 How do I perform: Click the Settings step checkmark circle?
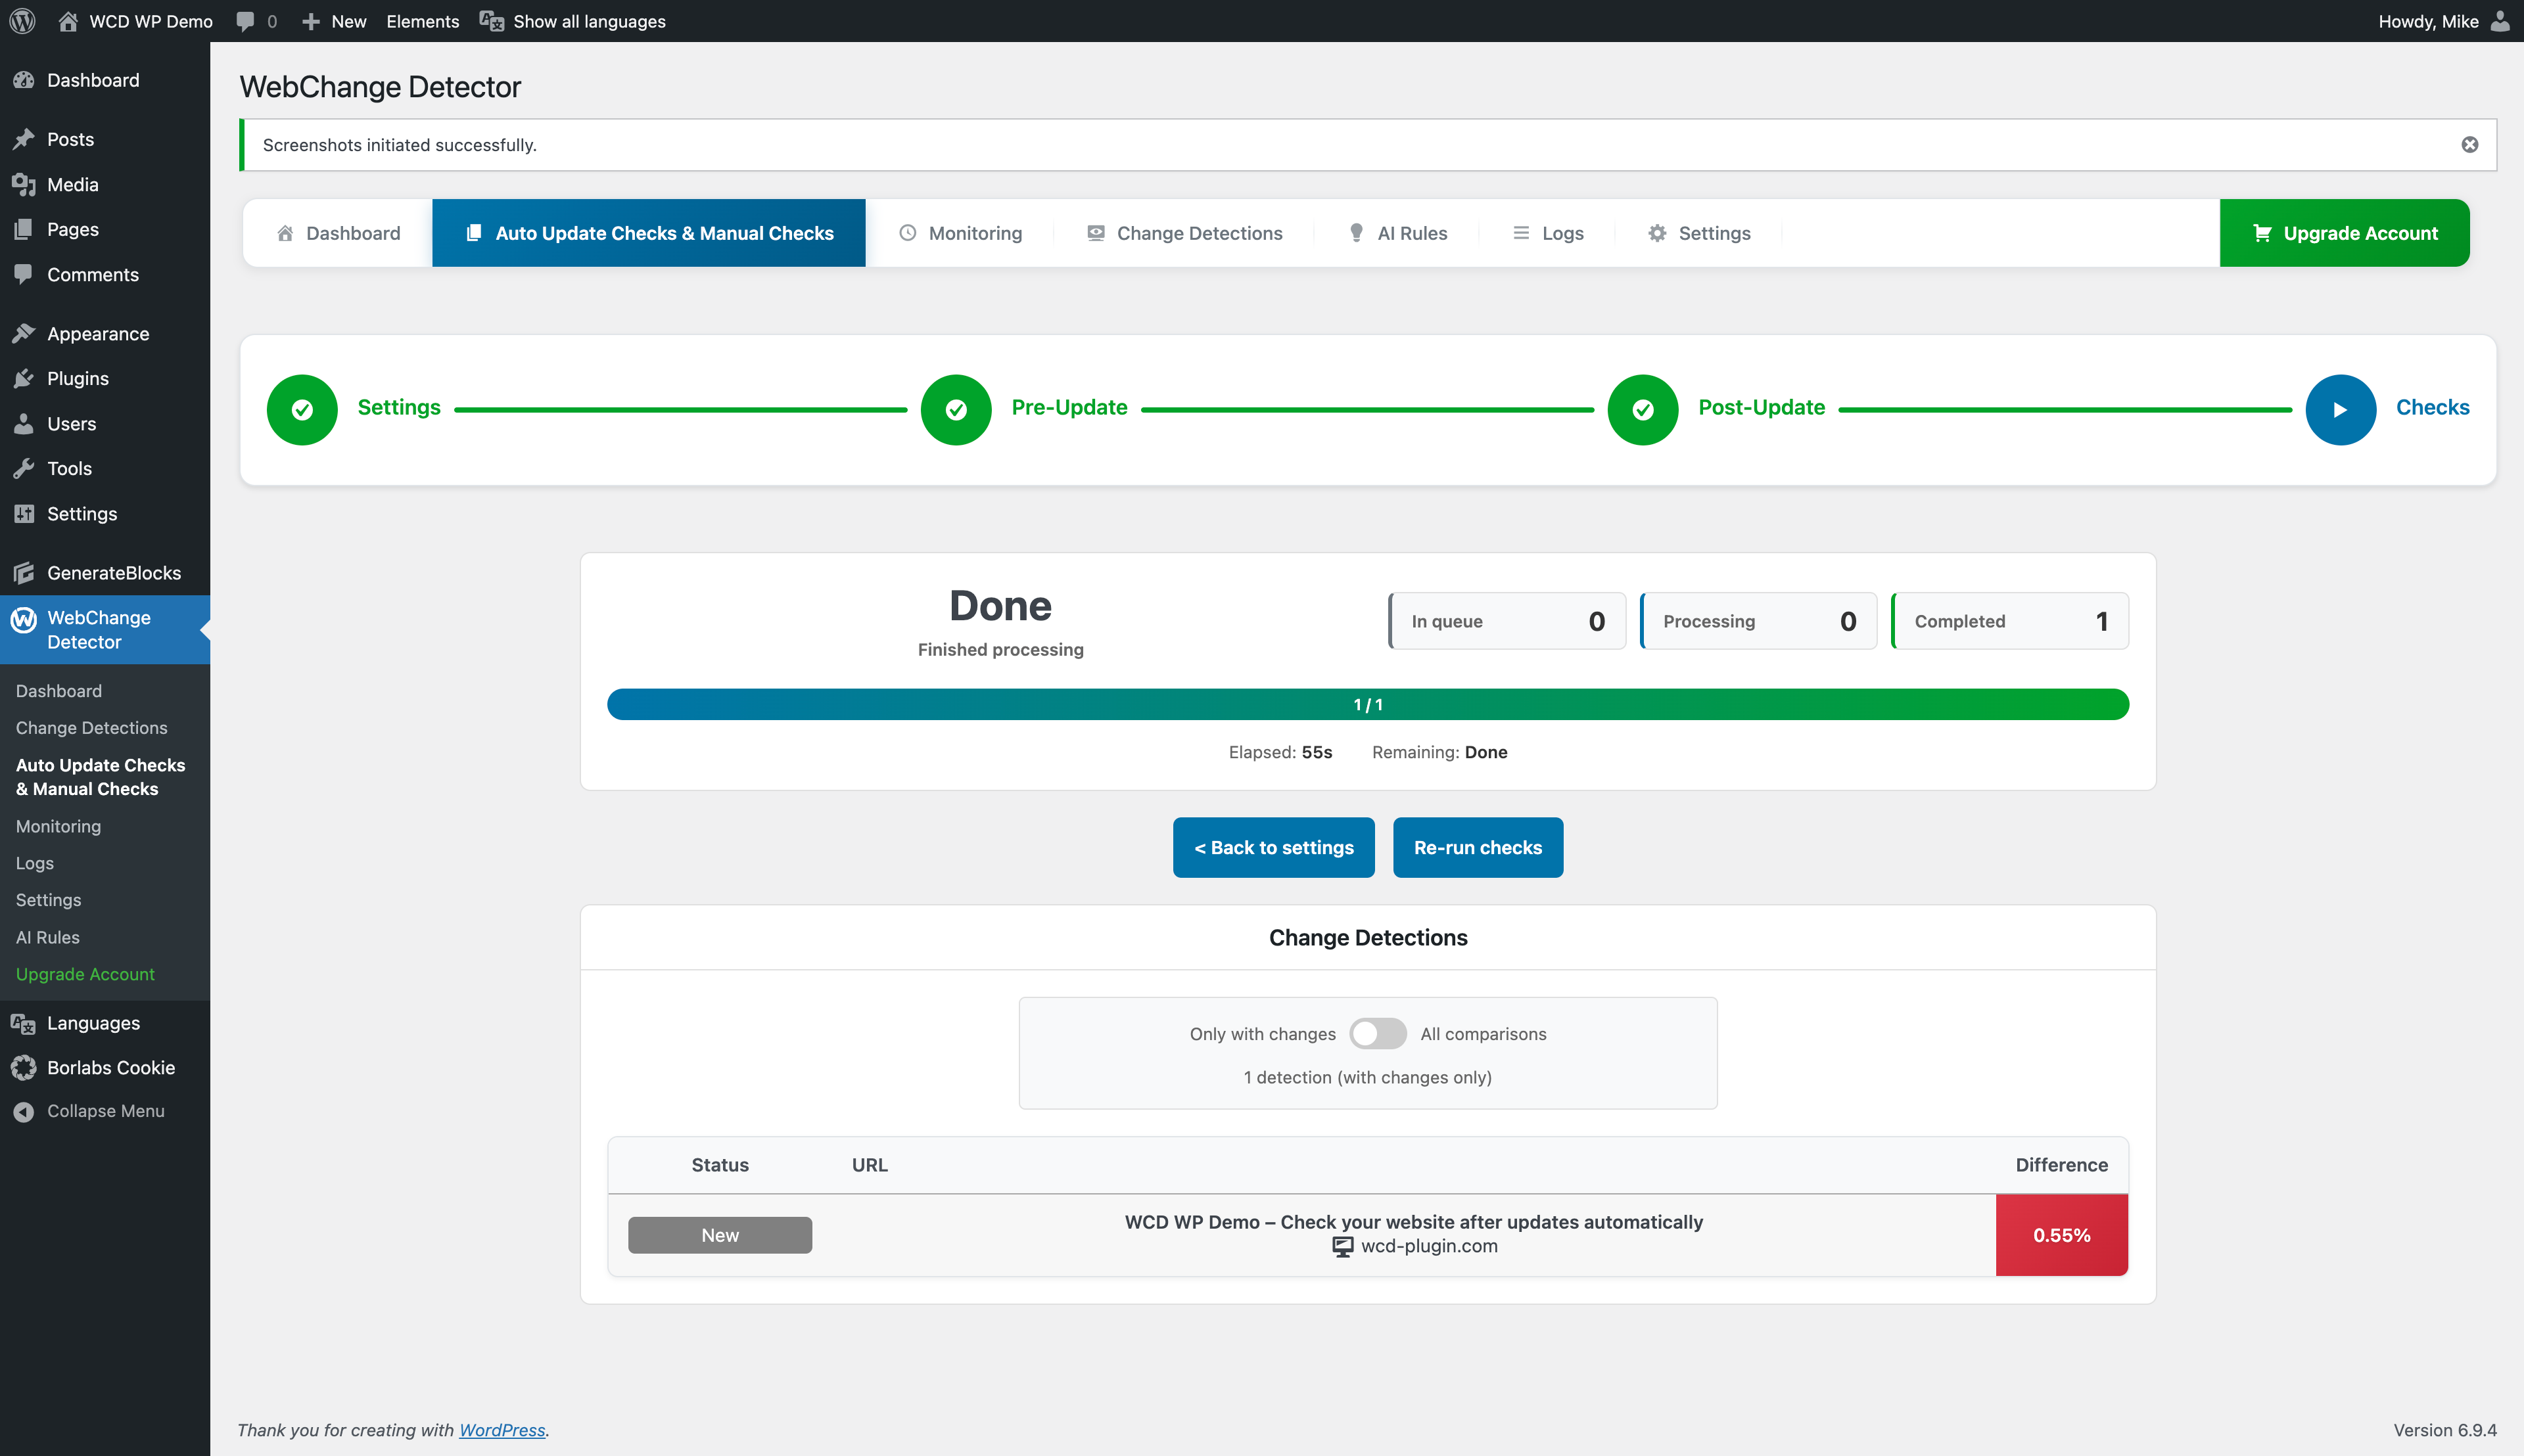[x=302, y=410]
